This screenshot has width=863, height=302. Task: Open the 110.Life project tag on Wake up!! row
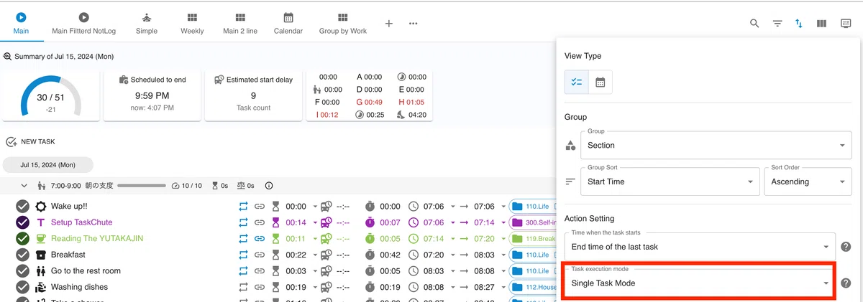(533, 207)
